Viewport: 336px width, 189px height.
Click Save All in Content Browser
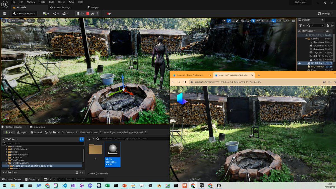point(36,132)
